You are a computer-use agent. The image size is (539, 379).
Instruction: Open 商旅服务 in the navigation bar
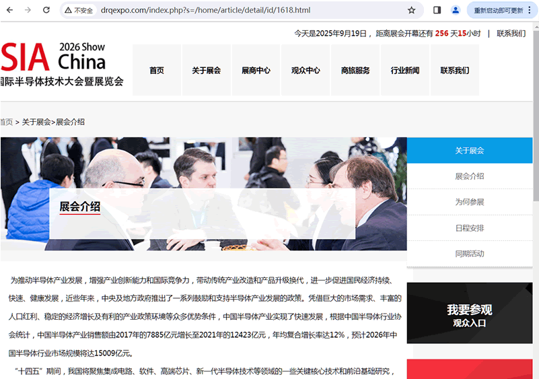coord(355,70)
